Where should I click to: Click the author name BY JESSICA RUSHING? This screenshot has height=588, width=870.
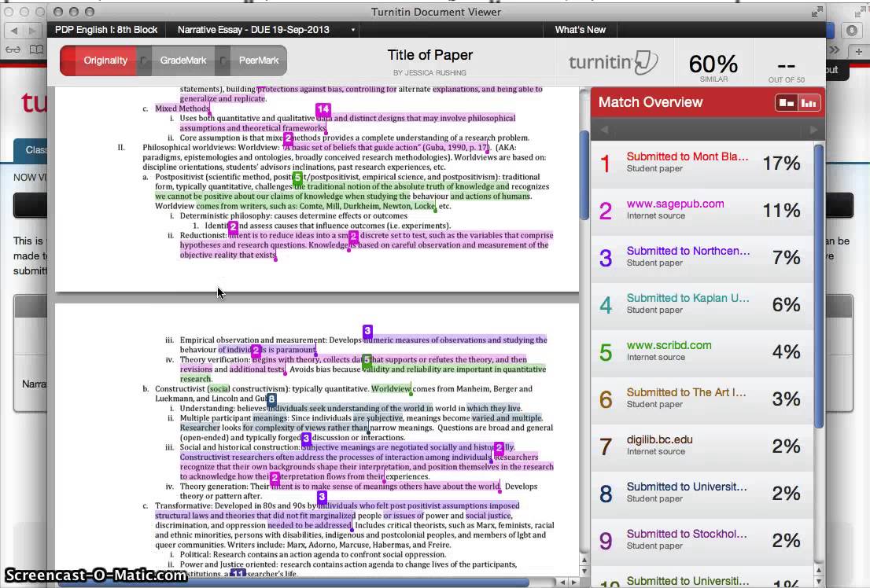[429, 72]
